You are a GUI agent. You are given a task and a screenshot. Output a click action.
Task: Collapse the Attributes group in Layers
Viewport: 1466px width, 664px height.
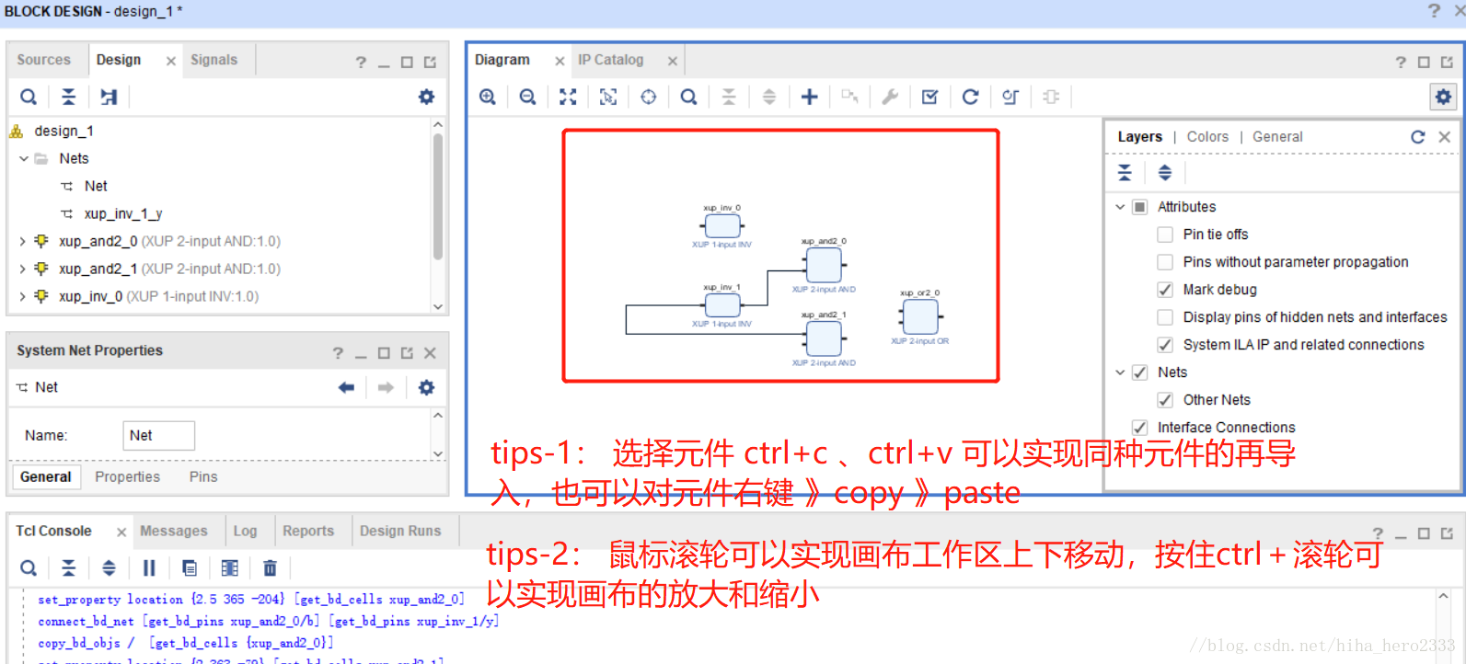1120,207
